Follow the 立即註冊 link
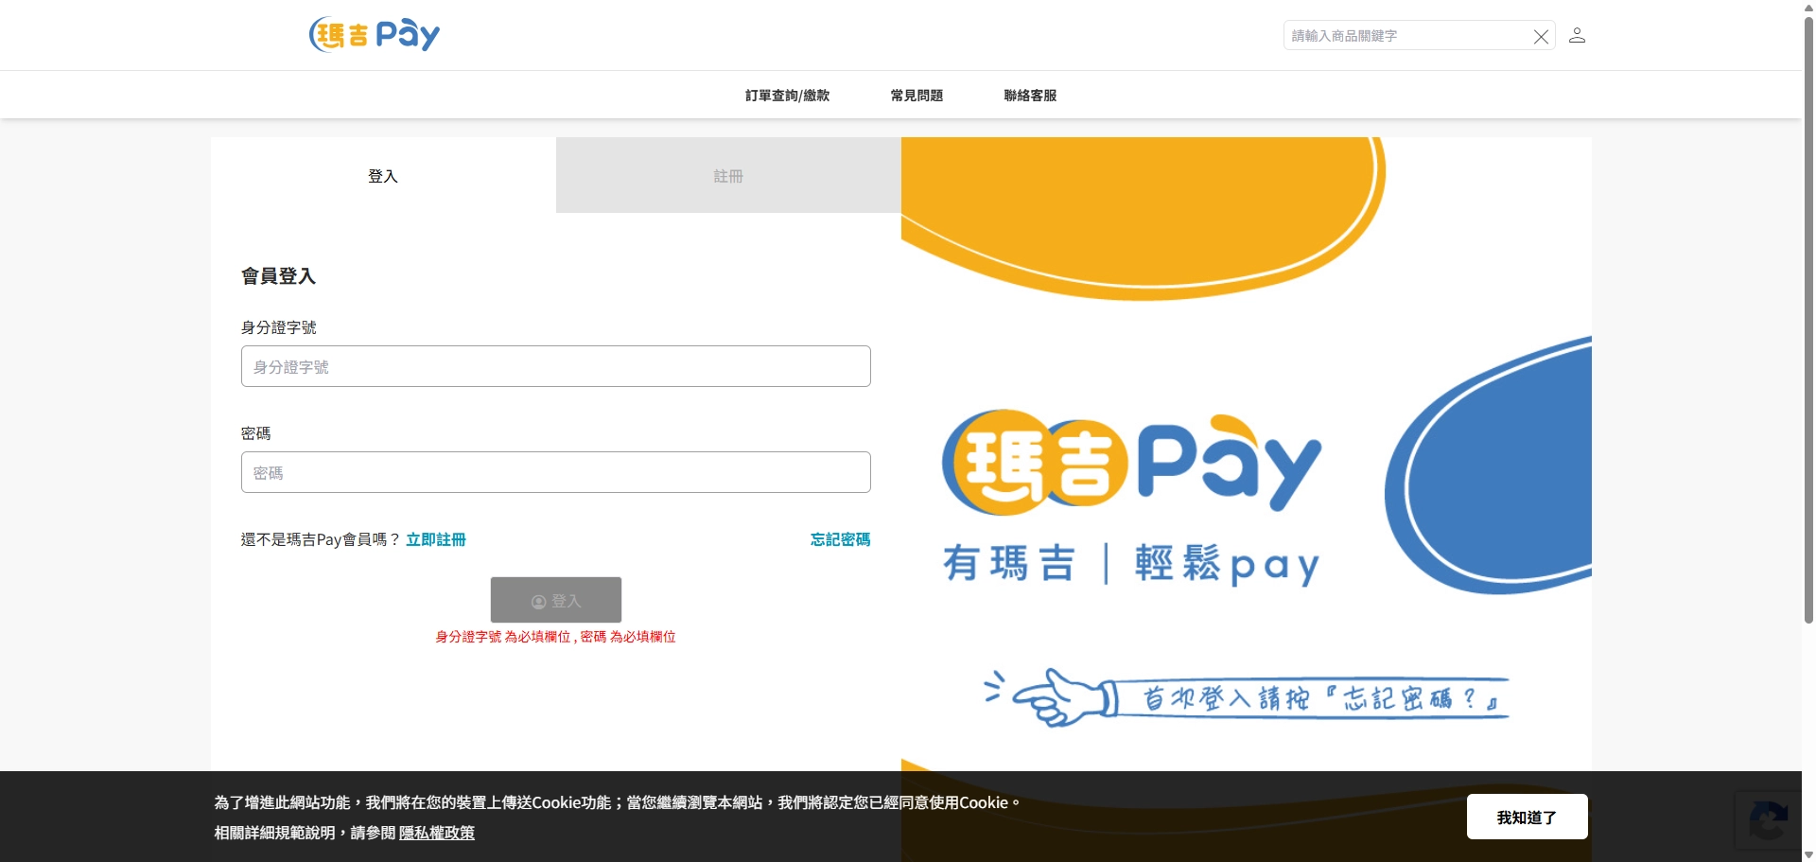This screenshot has height=862, width=1816. 436,539
